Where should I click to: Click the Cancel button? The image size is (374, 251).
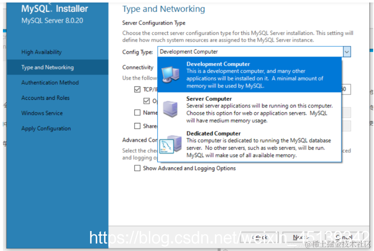(x=344, y=237)
